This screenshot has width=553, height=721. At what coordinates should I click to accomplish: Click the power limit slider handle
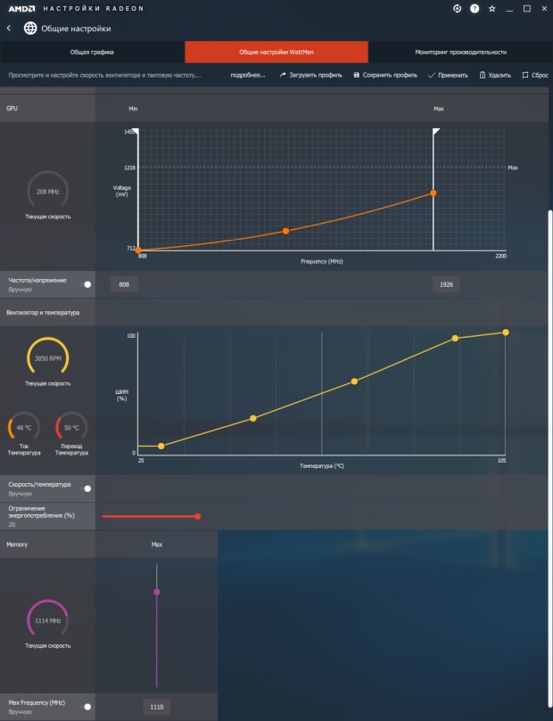pos(197,516)
